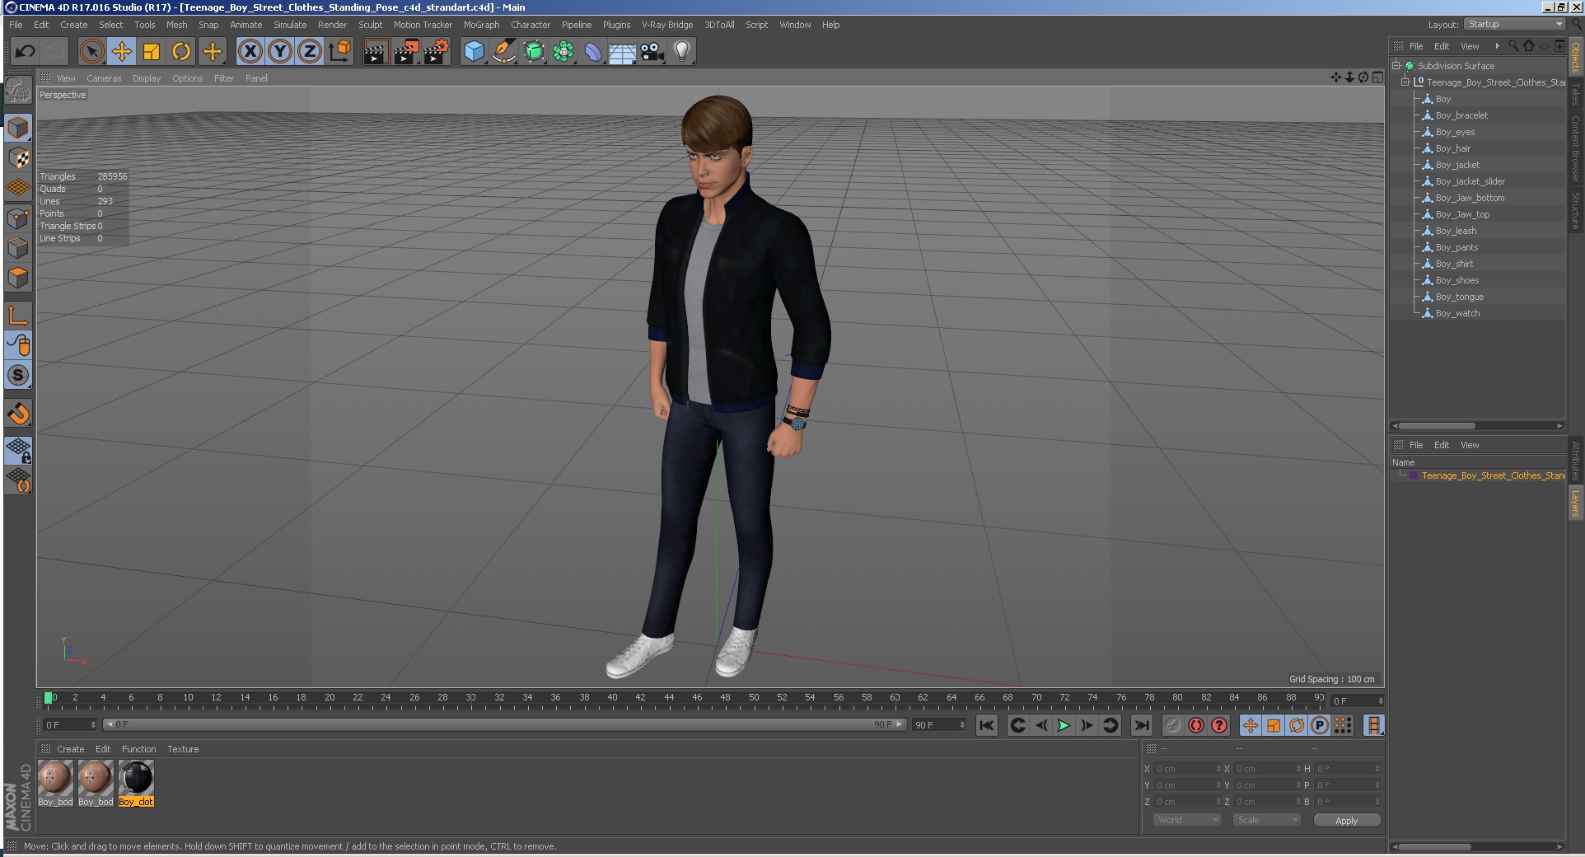Play the animation forward
Viewport: 1585px width, 857px height.
tap(1064, 725)
